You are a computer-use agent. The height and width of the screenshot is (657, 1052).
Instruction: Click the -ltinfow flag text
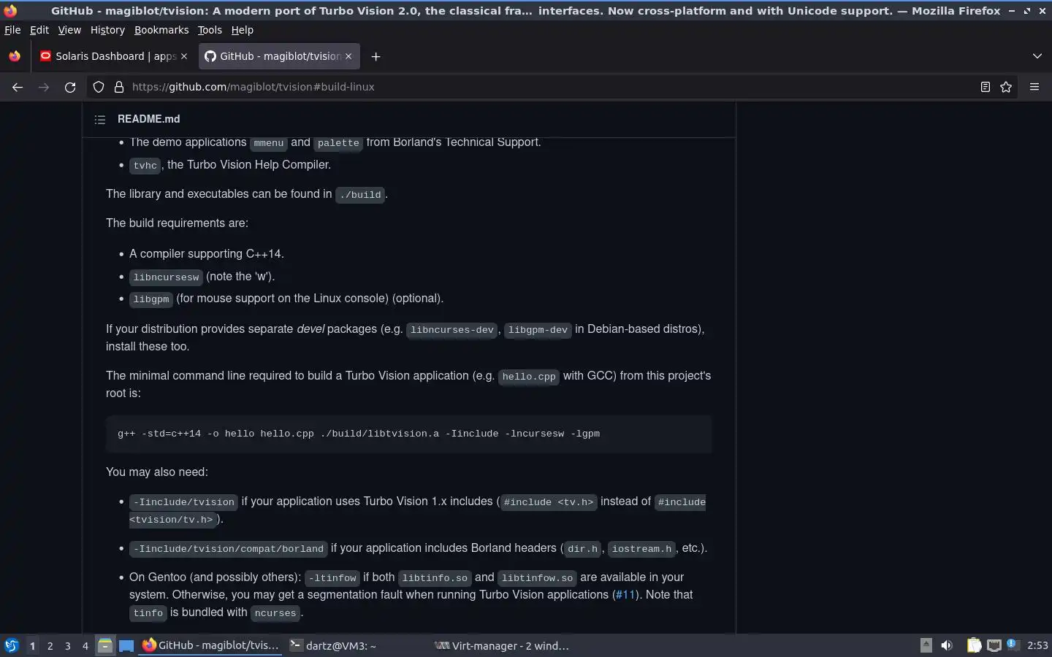point(332,578)
